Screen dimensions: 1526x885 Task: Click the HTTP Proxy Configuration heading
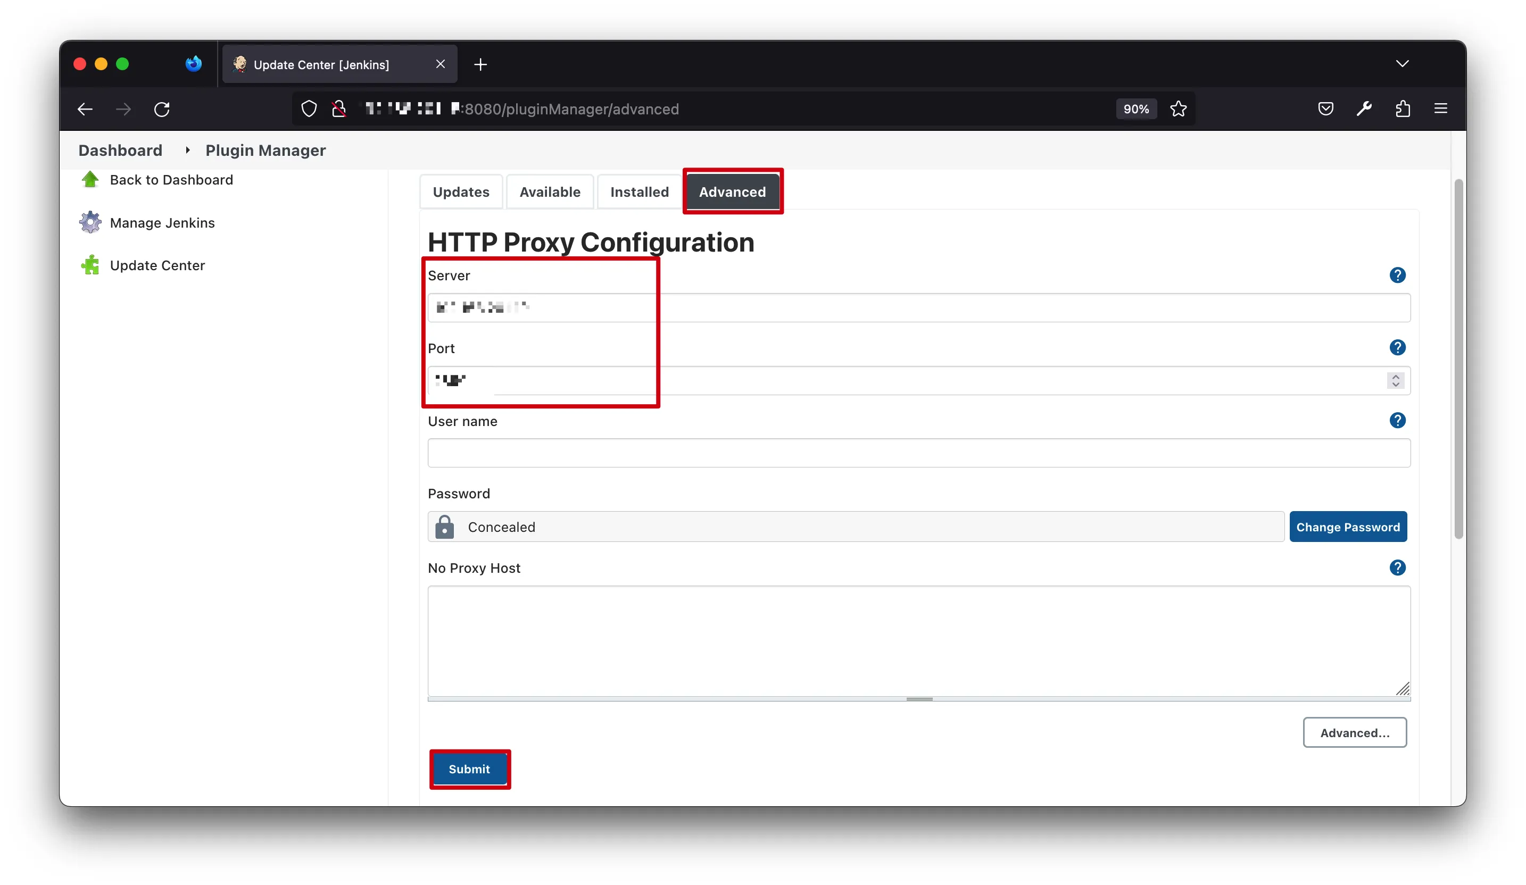(x=591, y=242)
